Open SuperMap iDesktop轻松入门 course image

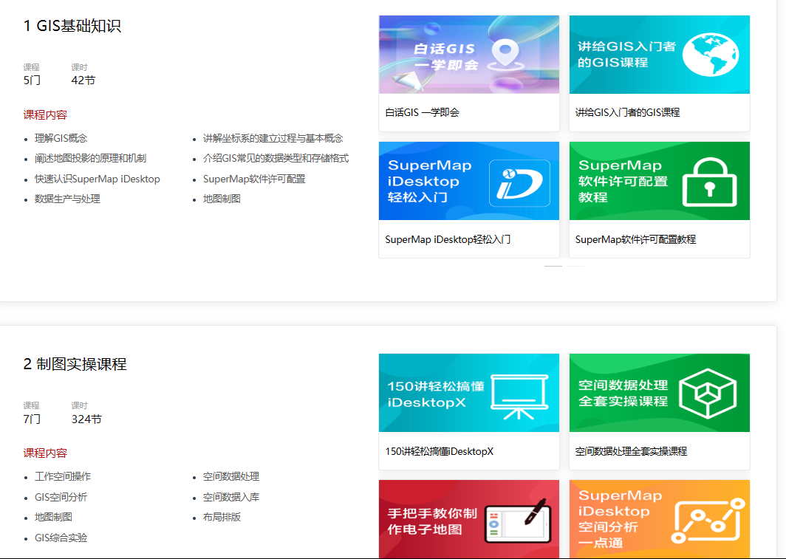coord(468,181)
